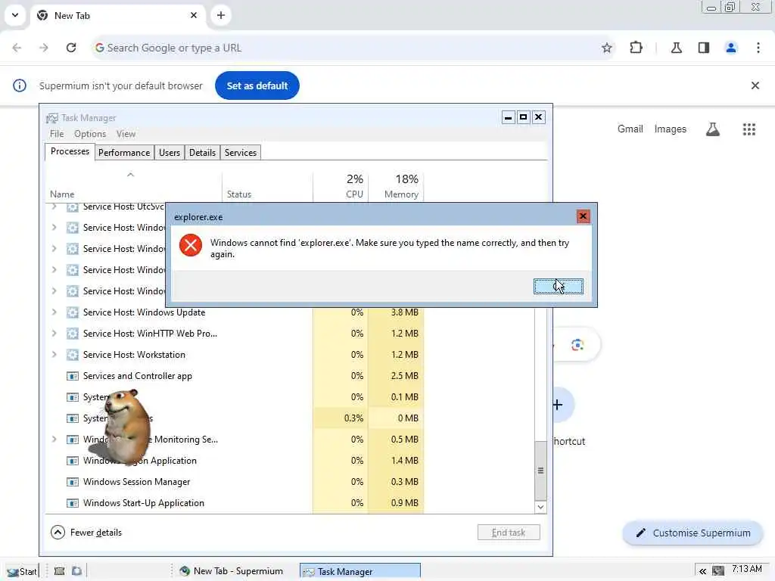
Task: Open the Google apps grid
Action: pos(749,129)
